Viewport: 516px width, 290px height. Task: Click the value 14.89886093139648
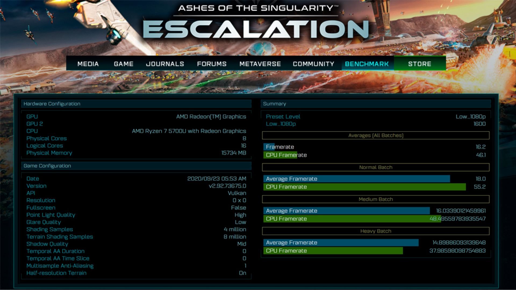coord(459,243)
